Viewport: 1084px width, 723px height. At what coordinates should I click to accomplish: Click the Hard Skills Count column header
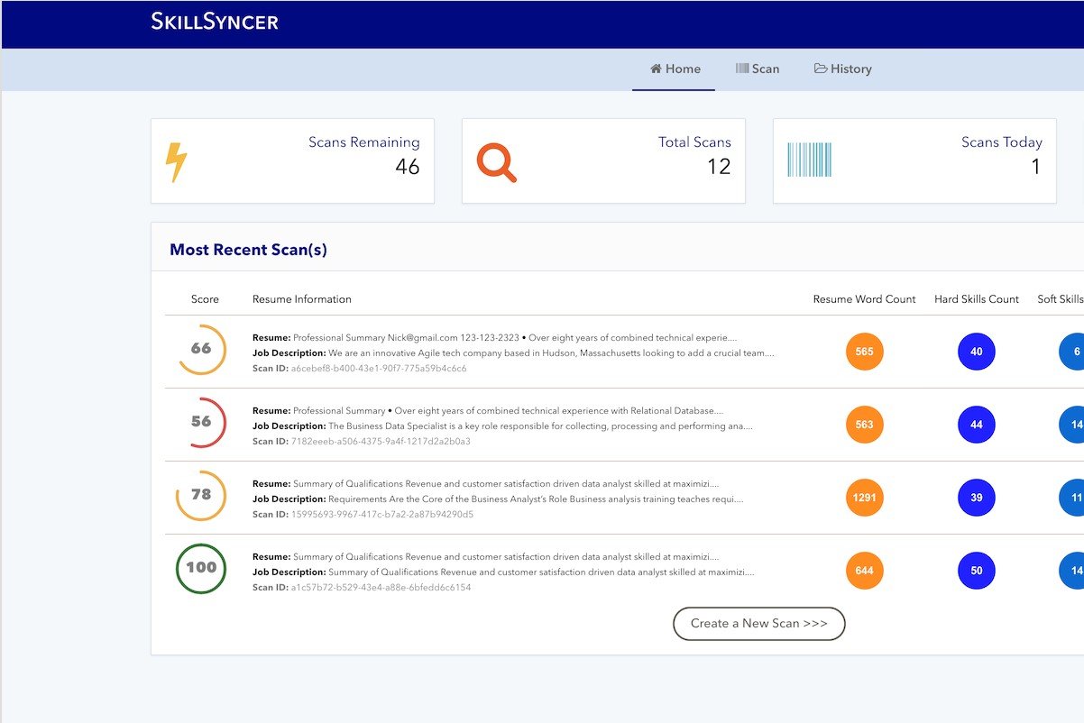pyautogui.click(x=977, y=299)
